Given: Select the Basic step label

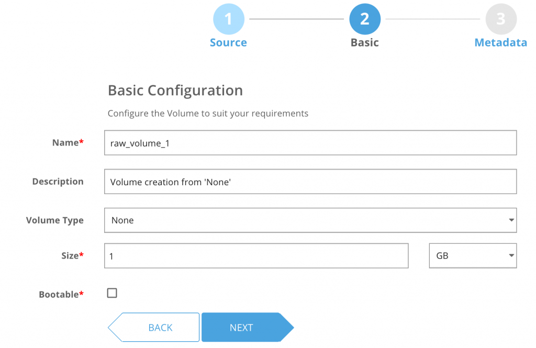Looking at the screenshot, I should [x=365, y=43].
